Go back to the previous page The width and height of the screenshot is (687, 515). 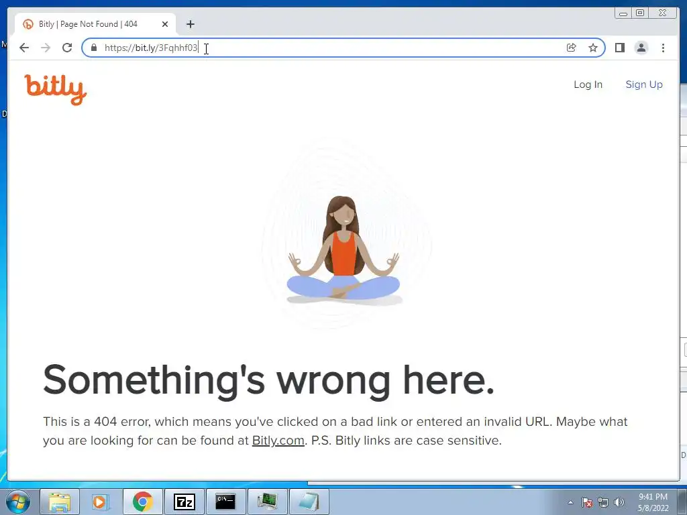(x=24, y=48)
